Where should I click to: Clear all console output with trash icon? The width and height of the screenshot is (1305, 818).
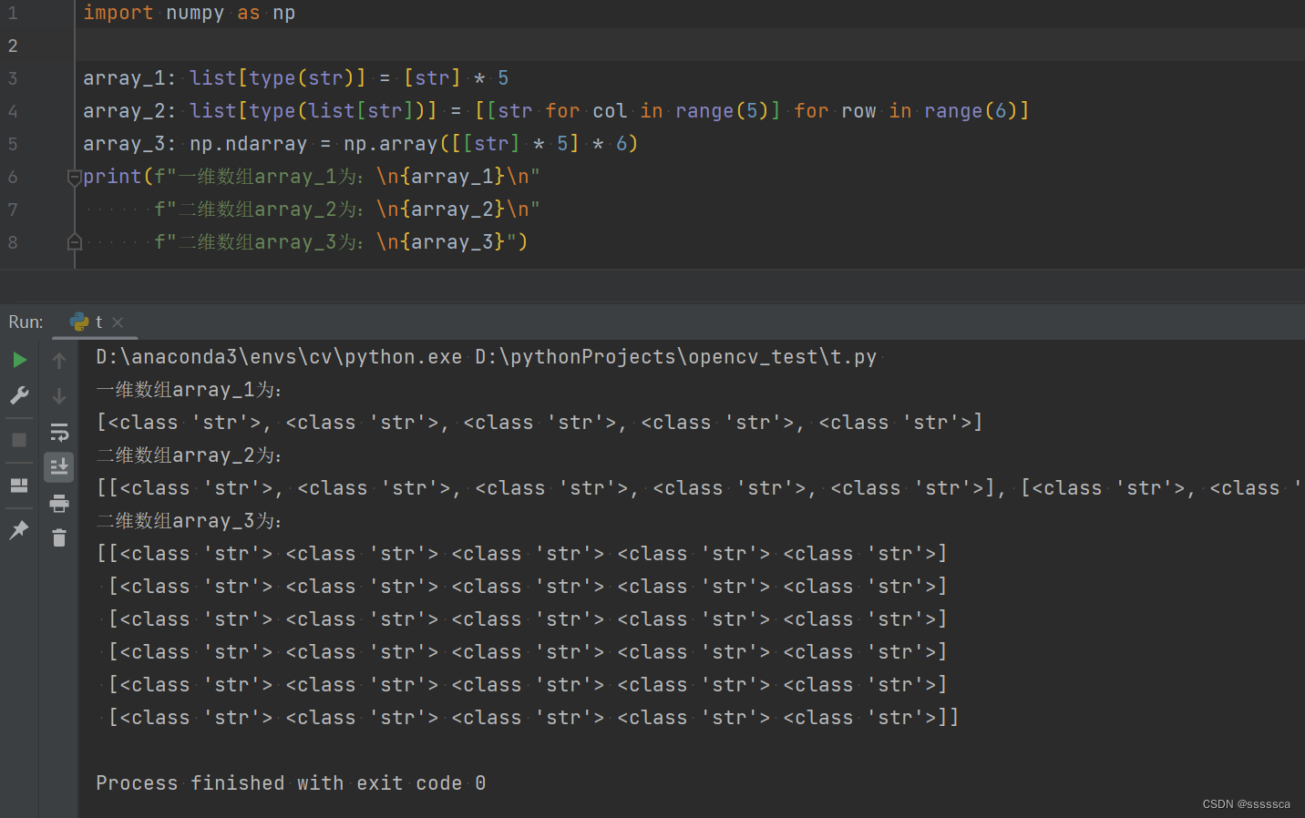pos(59,538)
